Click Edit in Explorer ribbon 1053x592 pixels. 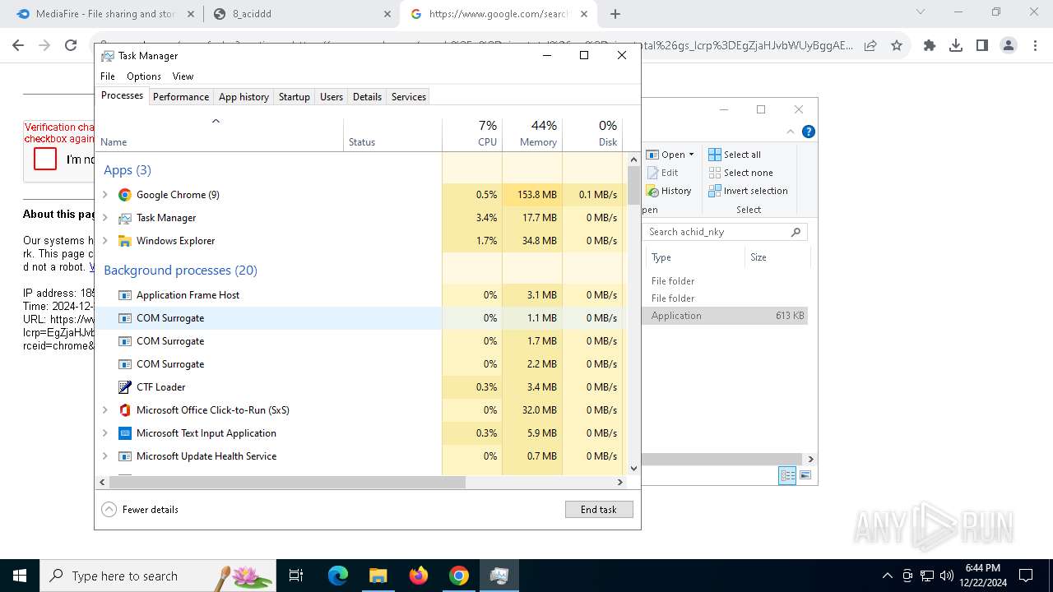point(663,173)
